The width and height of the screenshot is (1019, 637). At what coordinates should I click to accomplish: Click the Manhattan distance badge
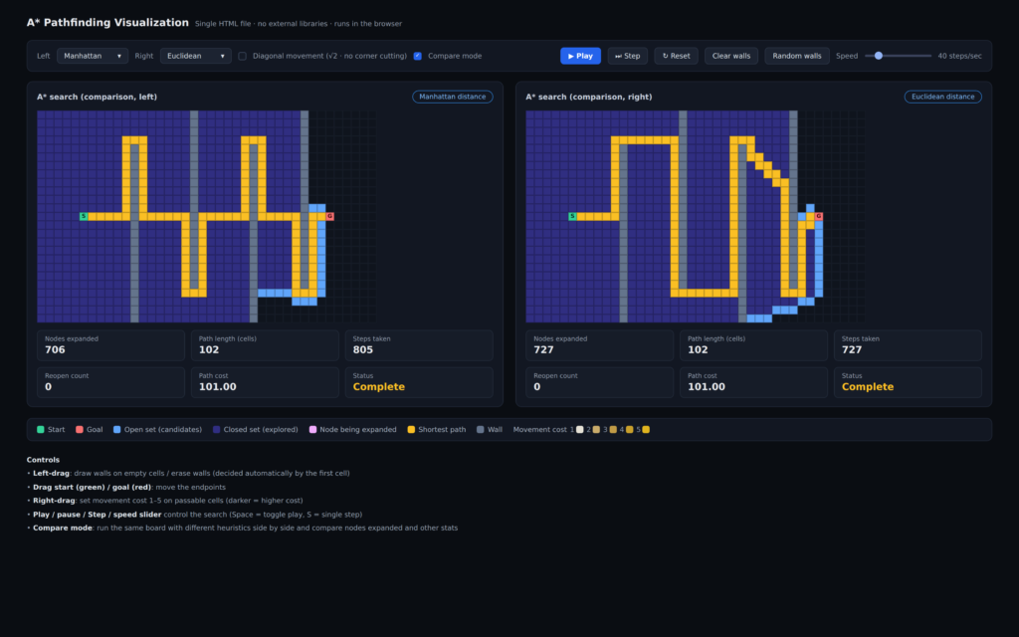click(x=453, y=97)
